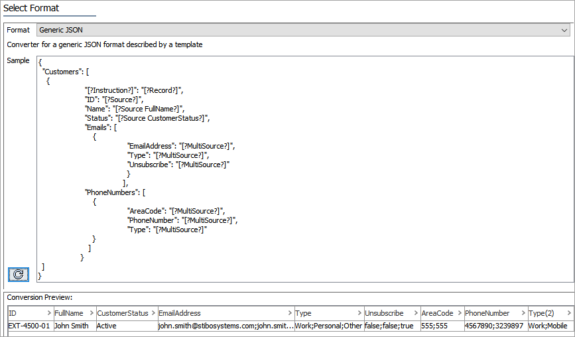Image resolution: width=575 pixels, height=337 pixels.
Task: Click the arrow on the AreaCode column header
Action: click(x=458, y=313)
